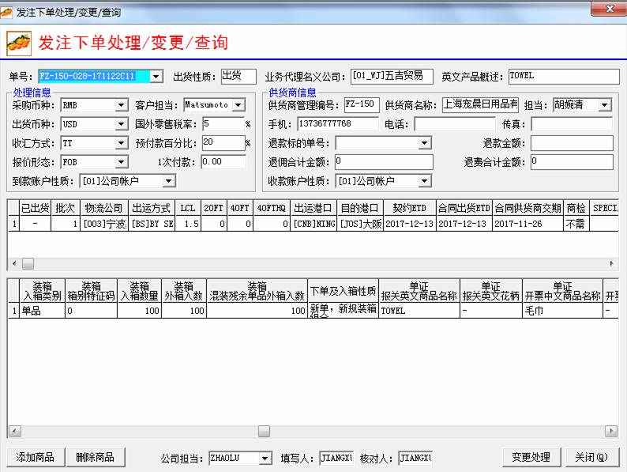Click the 删除商品 button
The width and height of the screenshot is (627, 472).
coord(96,457)
